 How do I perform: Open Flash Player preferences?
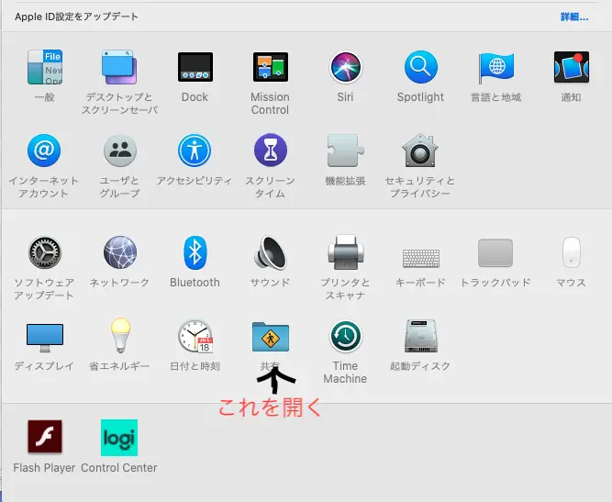[x=45, y=438]
